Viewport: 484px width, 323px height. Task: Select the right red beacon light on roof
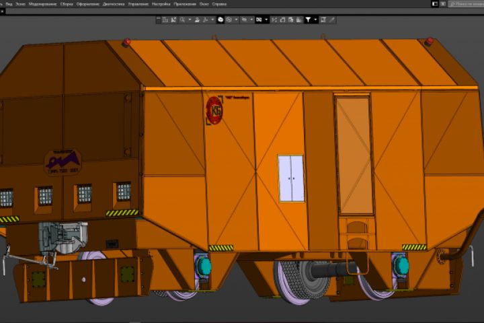click(430, 41)
